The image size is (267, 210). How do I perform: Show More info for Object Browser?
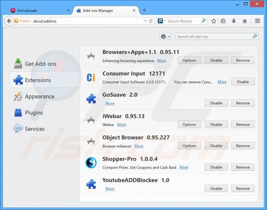click(139, 146)
